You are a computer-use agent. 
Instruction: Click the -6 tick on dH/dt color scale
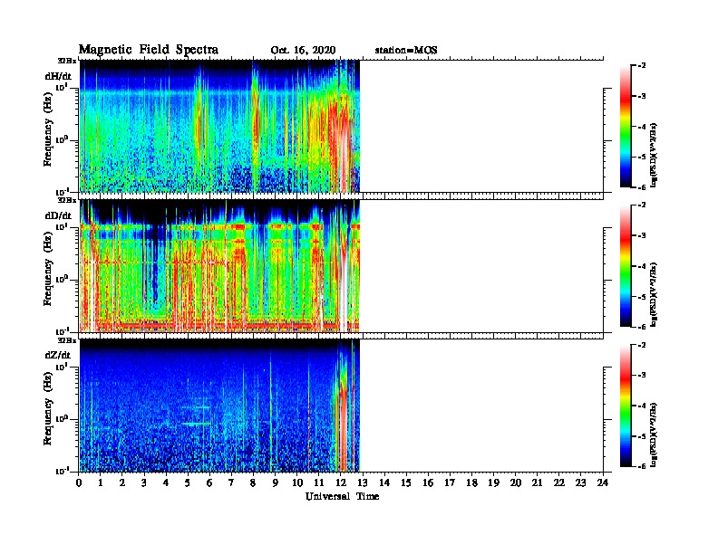coord(642,187)
